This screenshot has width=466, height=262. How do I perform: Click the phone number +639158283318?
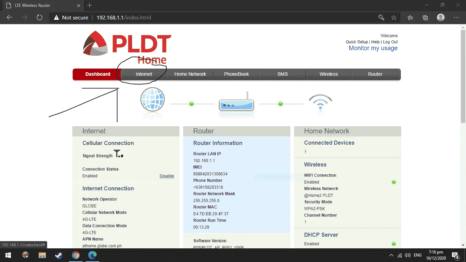coord(208,187)
